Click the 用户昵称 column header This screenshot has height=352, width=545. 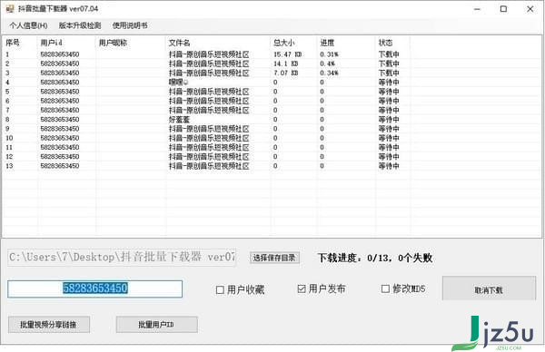click(113, 43)
